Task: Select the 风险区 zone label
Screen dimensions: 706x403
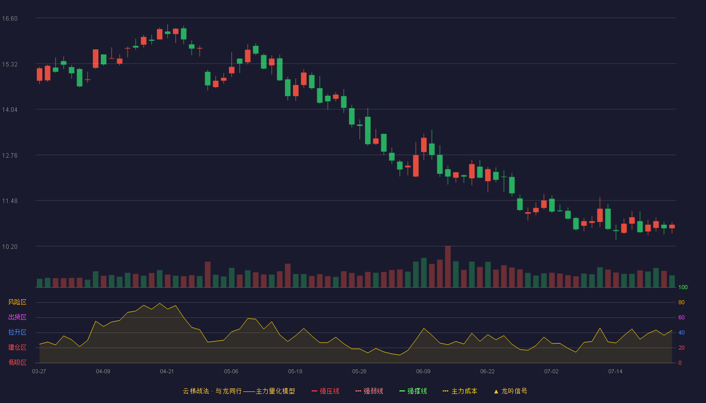Action: [x=17, y=302]
